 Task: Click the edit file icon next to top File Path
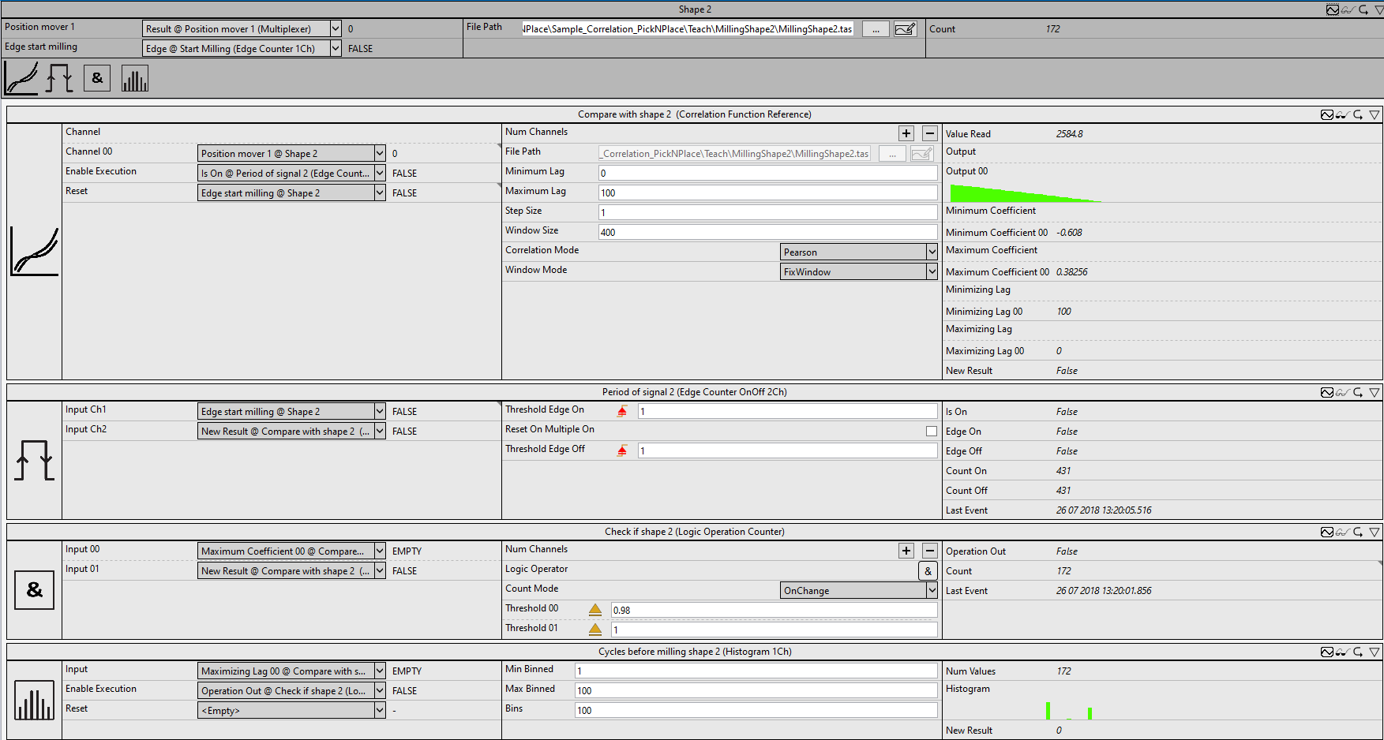(x=905, y=29)
